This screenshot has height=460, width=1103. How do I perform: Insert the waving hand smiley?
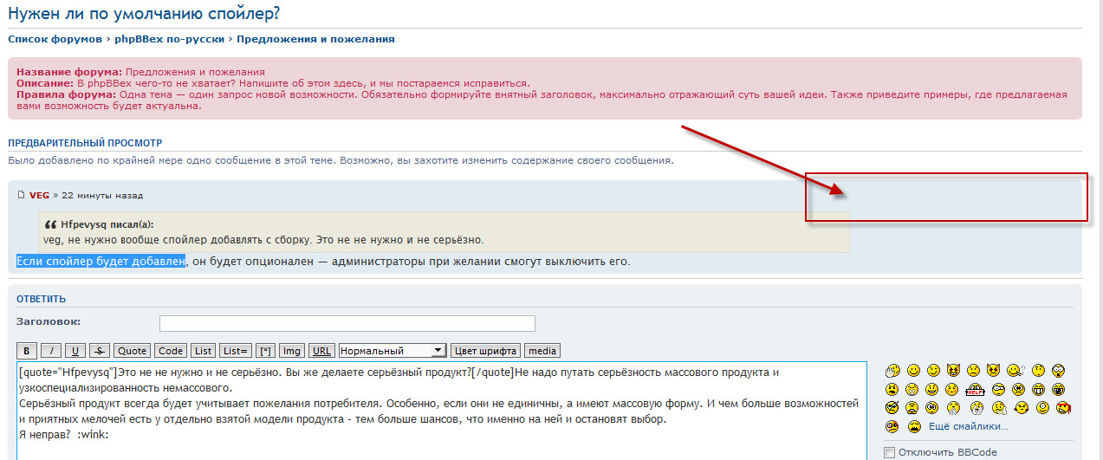[x=892, y=370]
